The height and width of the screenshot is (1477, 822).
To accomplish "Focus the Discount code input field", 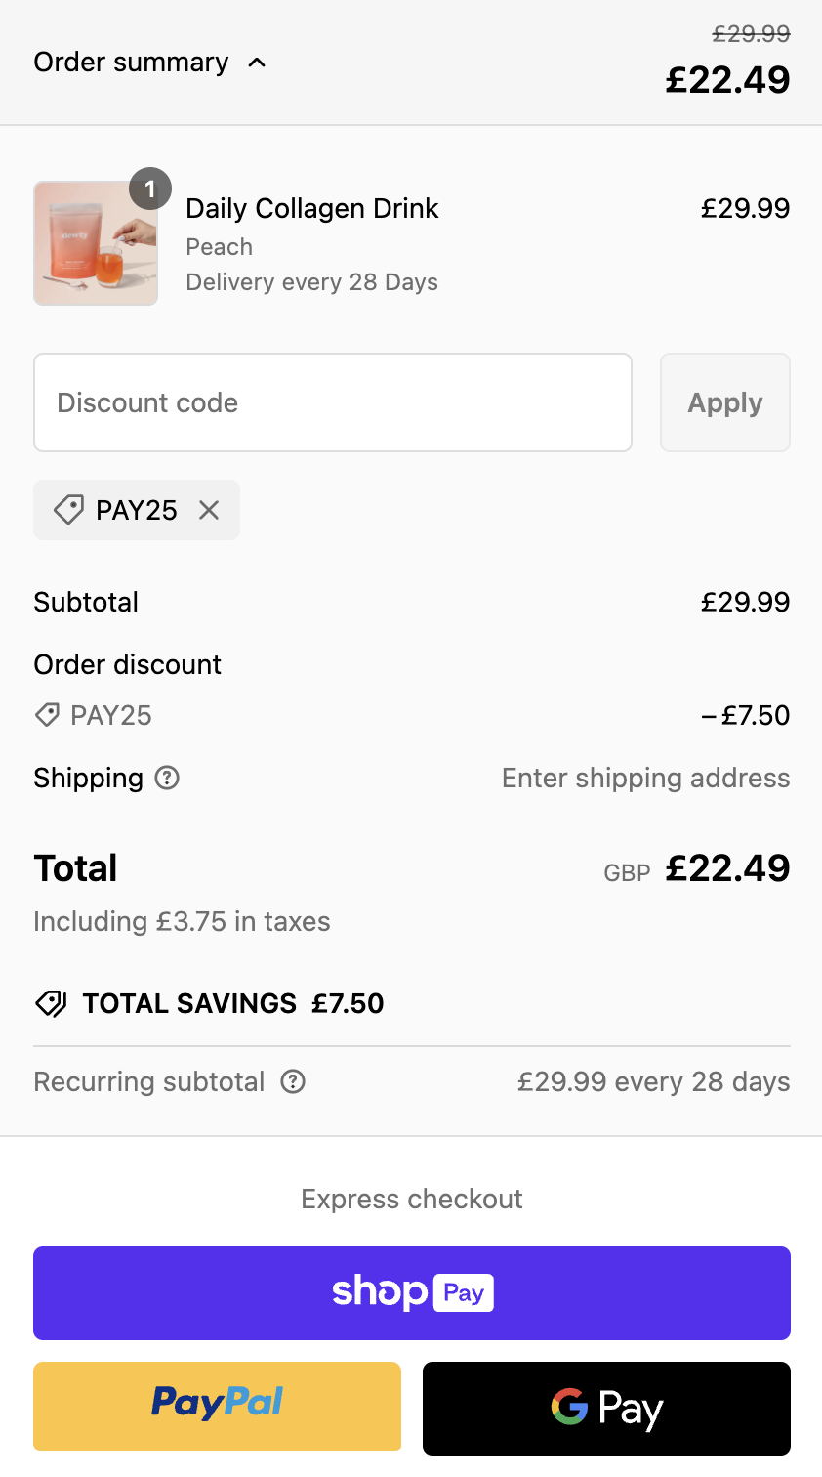I will (x=333, y=402).
